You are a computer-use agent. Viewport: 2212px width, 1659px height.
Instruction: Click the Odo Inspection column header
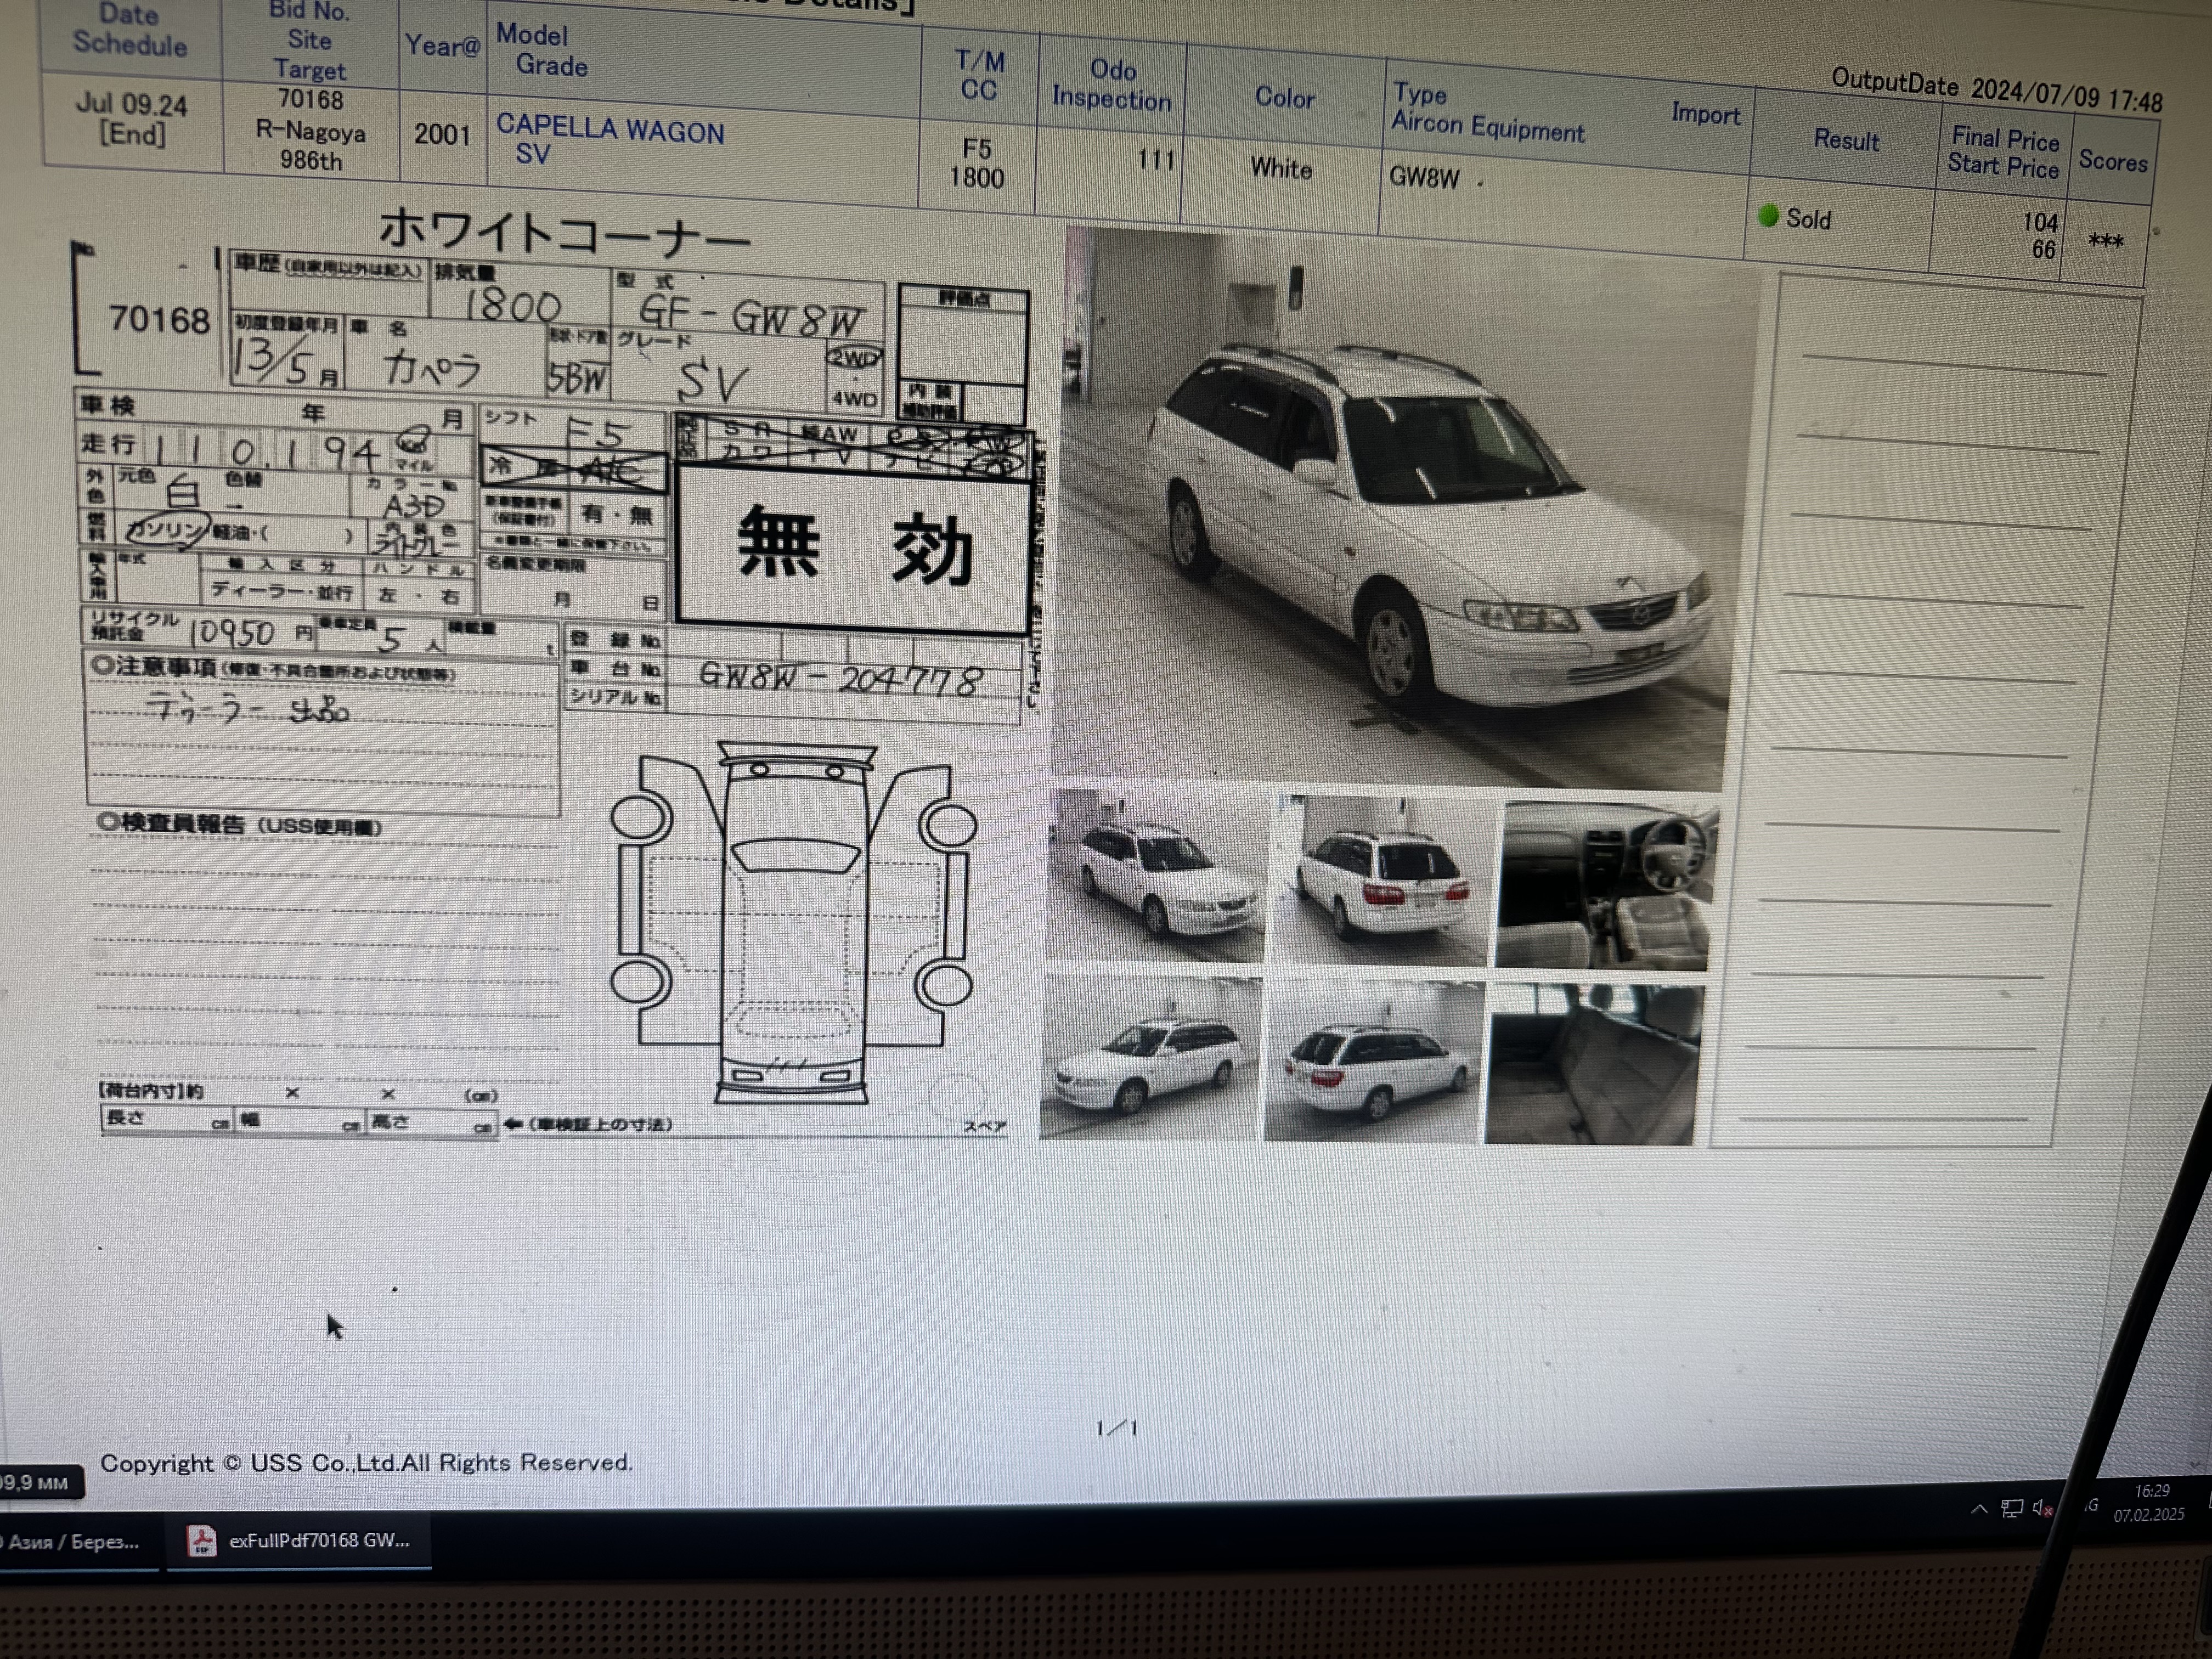click(x=1112, y=84)
